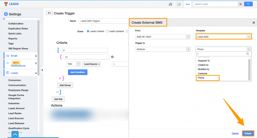This screenshot has height=138, width=257.
Task: Select the Leads Created radio button
Action: [x=88, y=31]
